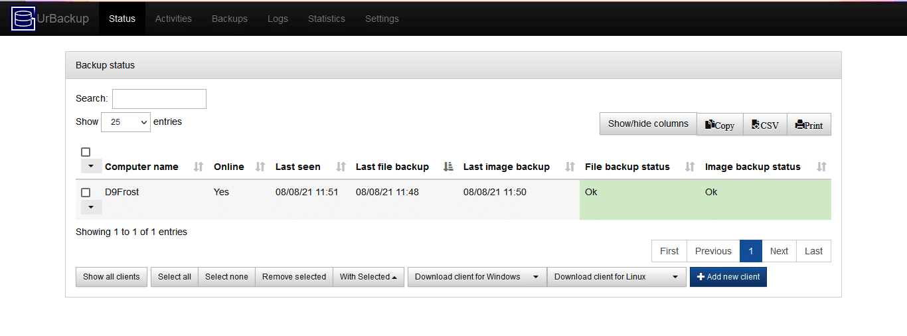907x336 pixels.
Task: Open the entries-per-page dropdown showing 25
Action: (125, 122)
